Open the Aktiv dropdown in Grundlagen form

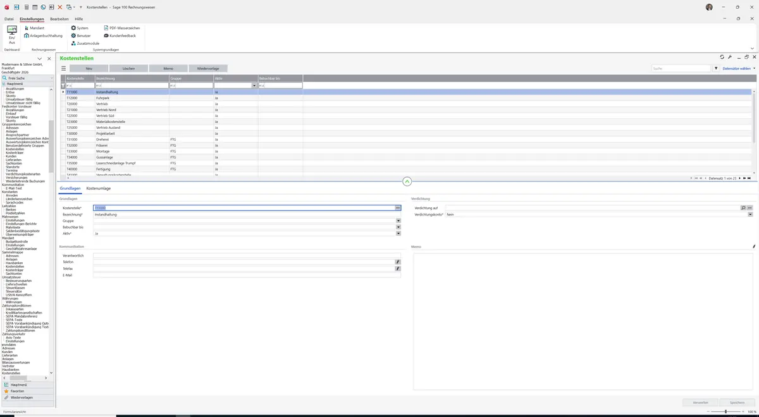click(x=398, y=234)
